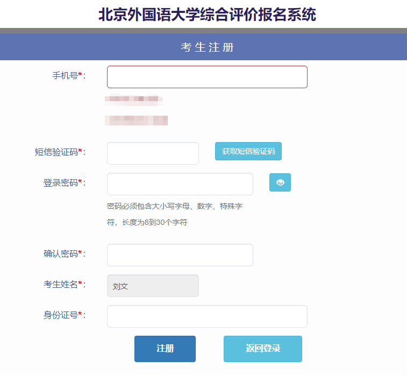Click the first blurred line under phone field
The height and width of the screenshot is (375, 407).
(x=133, y=100)
